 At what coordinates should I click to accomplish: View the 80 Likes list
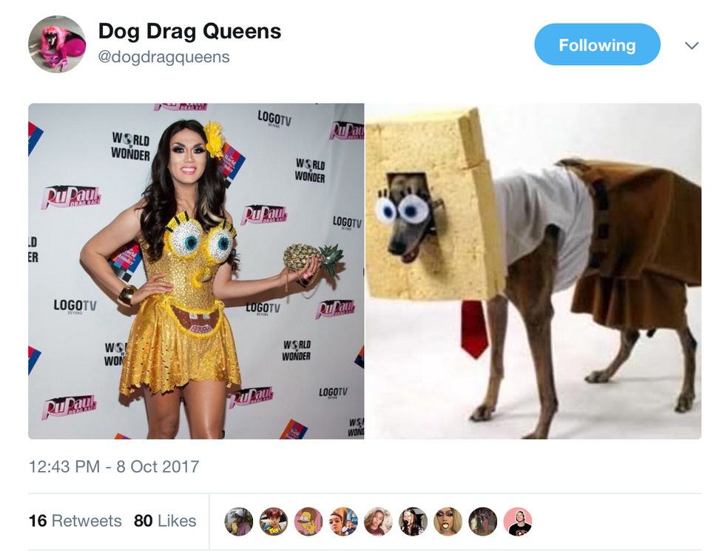pyautogui.click(x=165, y=521)
